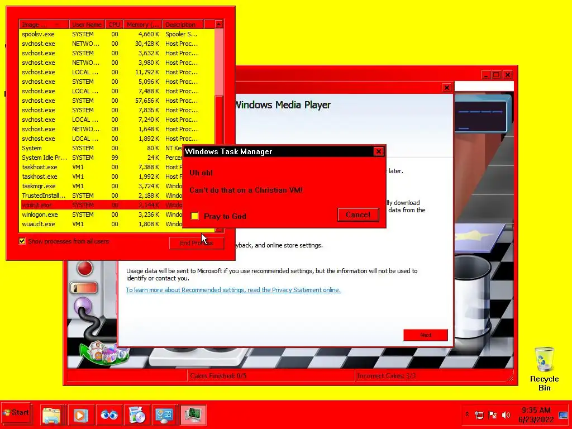
Task: Open the Recycle Bin desktop icon
Action: point(544,369)
